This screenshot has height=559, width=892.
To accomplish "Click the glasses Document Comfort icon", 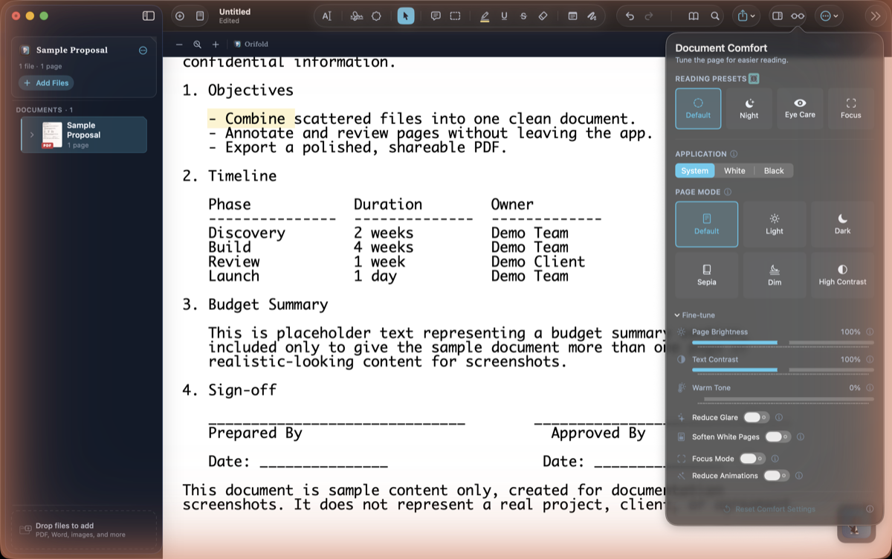I will coord(798,16).
